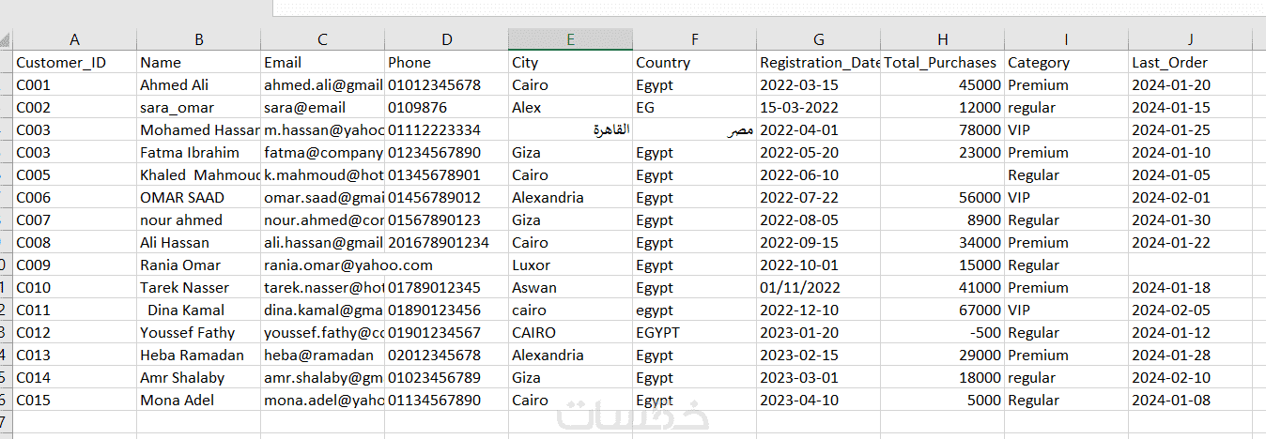Select the 01/11/2022 registration date cell
The width and height of the screenshot is (1266, 439).
(x=818, y=287)
